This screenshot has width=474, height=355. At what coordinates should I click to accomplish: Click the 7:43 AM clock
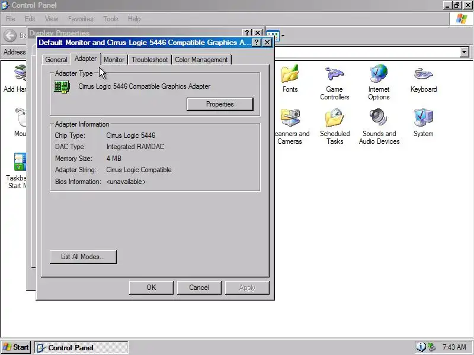[x=454, y=347]
